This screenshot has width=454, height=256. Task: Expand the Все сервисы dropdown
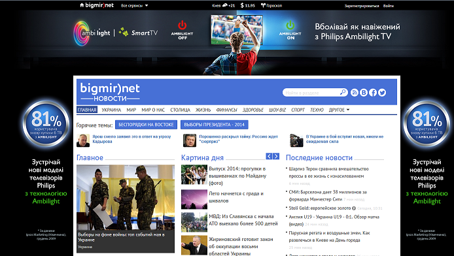pos(134,5)
